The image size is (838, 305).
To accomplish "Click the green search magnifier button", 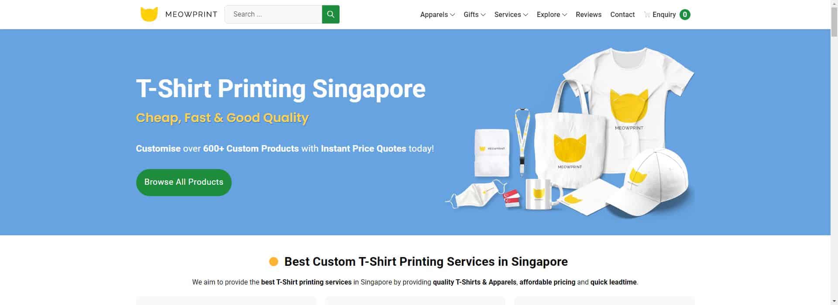I will pos(330,14).
